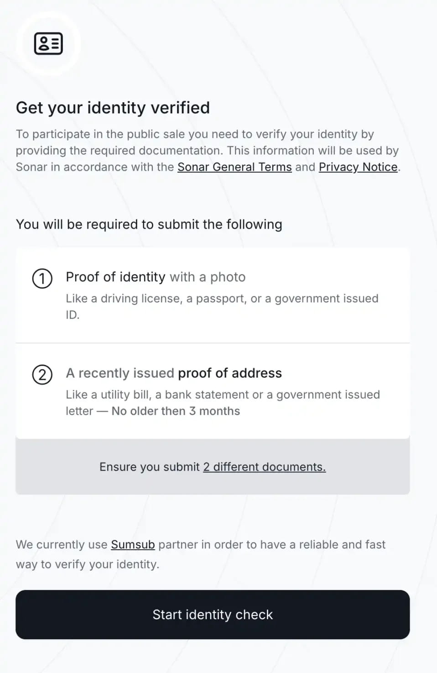Click the 'Like a utility bill' description
The height and width of the screenshot is (673, 437).
coord(223,394)
